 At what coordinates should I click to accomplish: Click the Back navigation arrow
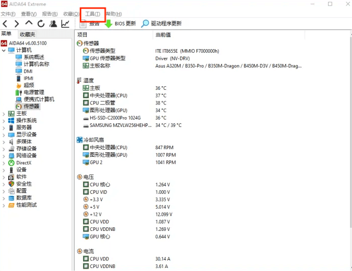coord(5,23)
